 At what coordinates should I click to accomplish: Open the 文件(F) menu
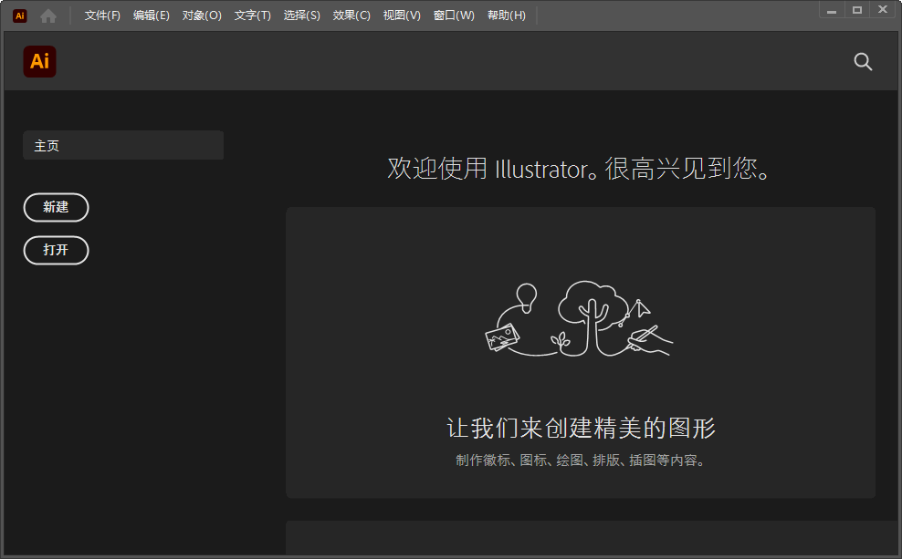coord(100,15)
